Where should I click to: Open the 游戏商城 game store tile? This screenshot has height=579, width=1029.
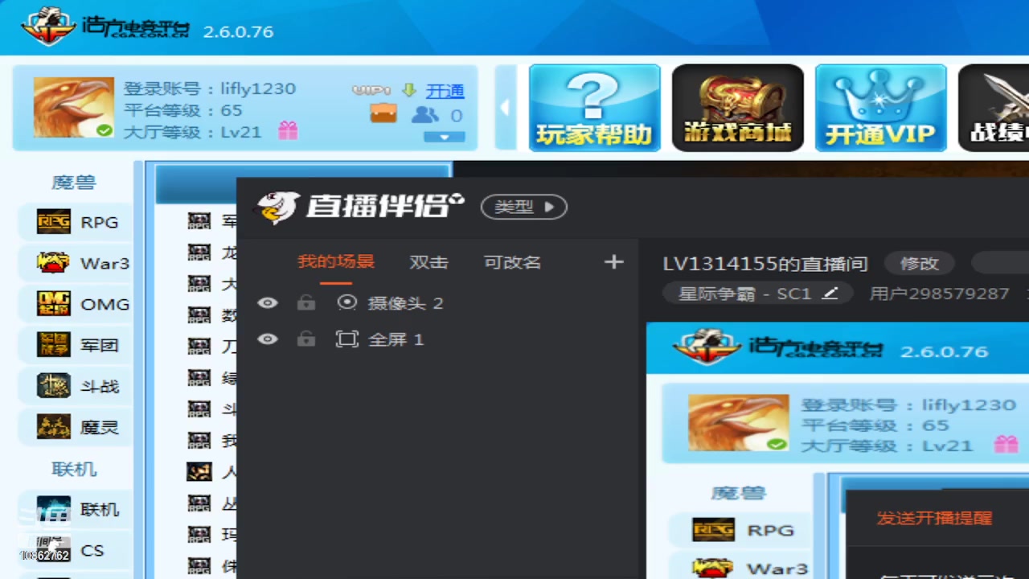738,109
